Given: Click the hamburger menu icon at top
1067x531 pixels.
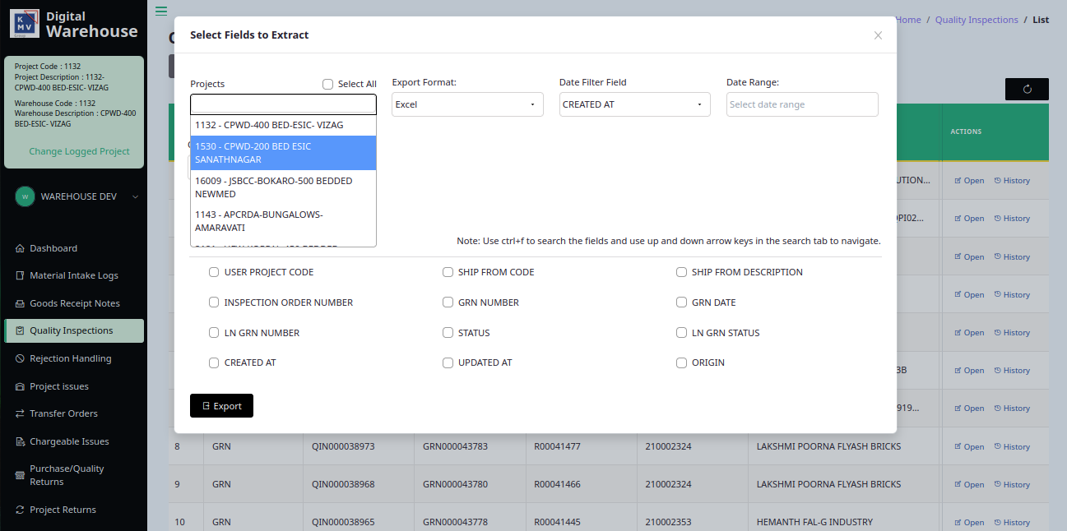Looking at the screenshot, I should (161, 11).
